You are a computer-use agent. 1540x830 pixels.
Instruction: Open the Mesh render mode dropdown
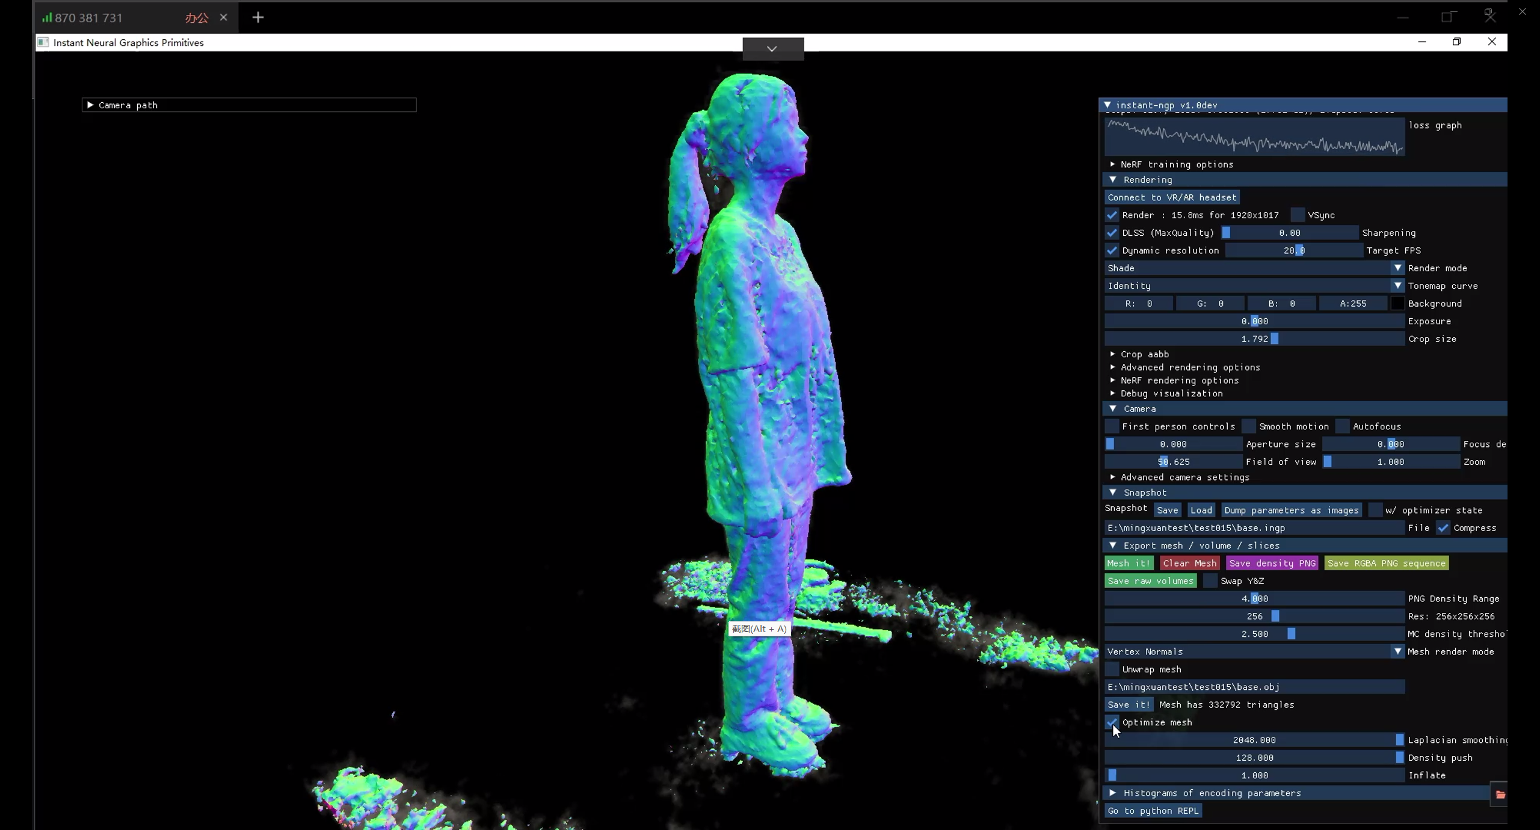[x=1254, y=651]
